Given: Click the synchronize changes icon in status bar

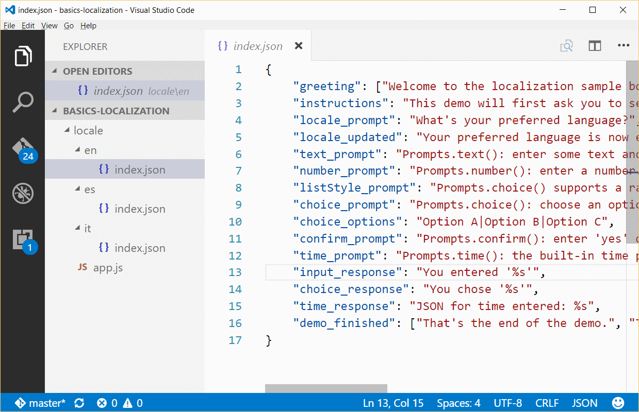Looking at the screenshot, I should click(x=79, y=403).
